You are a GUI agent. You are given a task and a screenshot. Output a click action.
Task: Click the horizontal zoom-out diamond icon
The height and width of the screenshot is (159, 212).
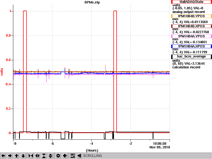[37, 156]
